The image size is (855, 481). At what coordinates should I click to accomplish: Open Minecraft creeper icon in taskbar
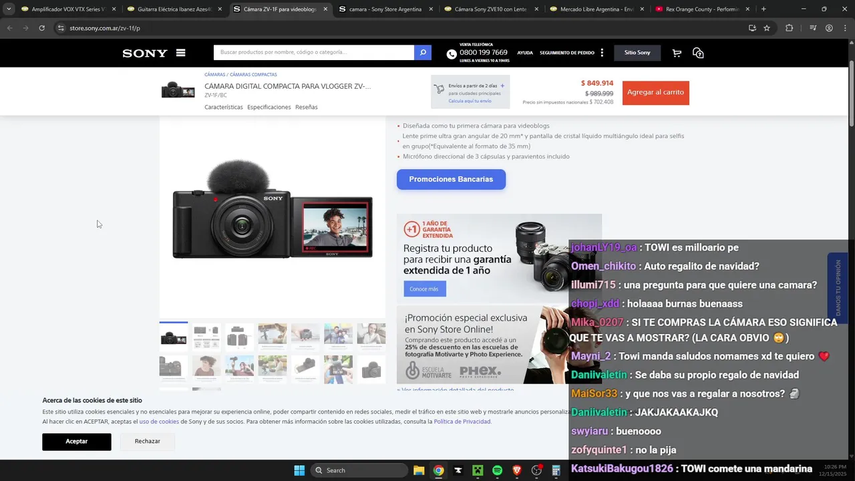[478, 470]
